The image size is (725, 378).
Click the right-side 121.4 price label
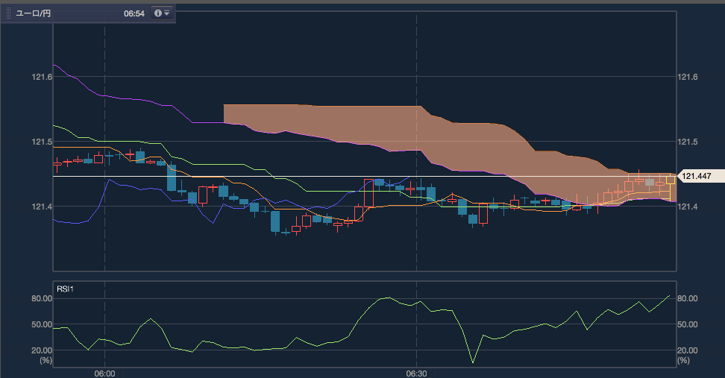click(x=688, y=207)
